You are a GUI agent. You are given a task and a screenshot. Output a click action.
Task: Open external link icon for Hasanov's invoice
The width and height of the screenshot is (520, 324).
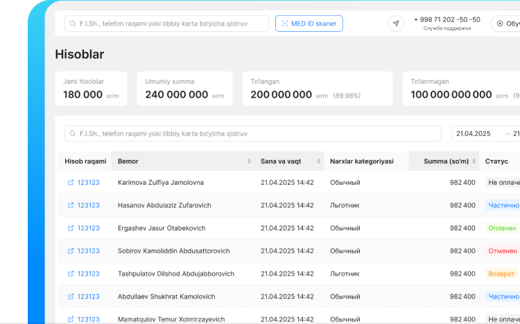(71, 206)
